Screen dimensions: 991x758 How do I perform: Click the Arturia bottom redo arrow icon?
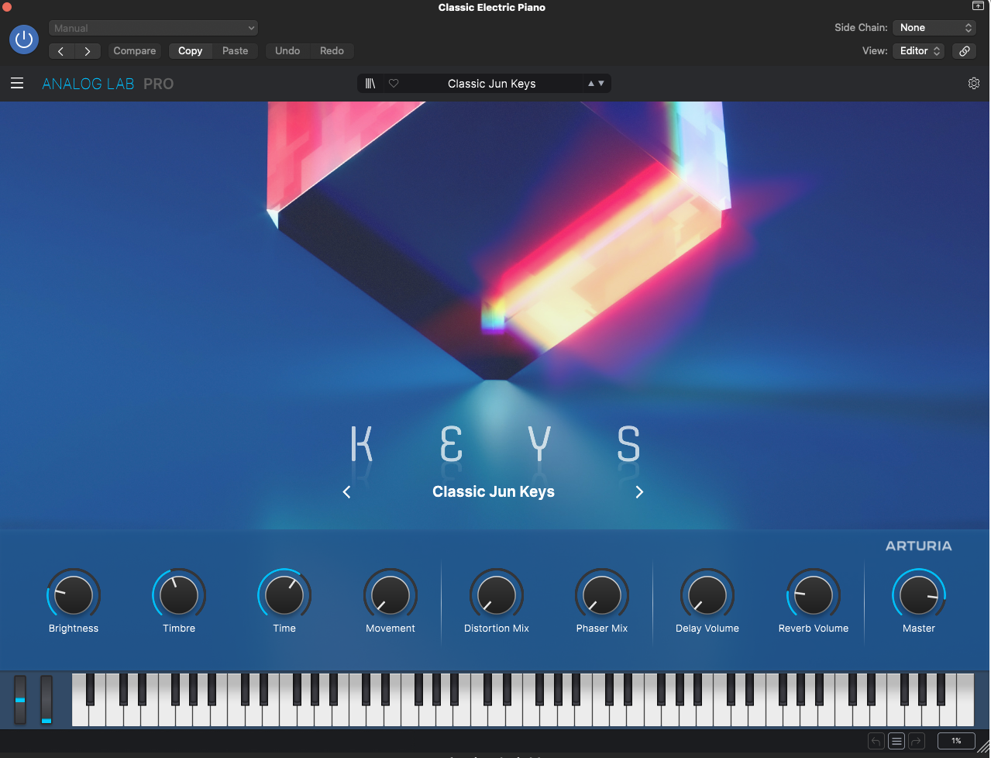pos(917,741)
